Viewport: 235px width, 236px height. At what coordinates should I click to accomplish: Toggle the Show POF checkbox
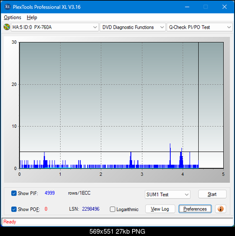[x=14, y=209]
